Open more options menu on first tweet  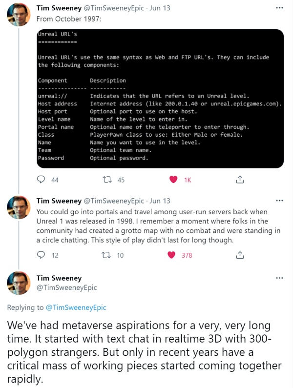pos(279,8)
